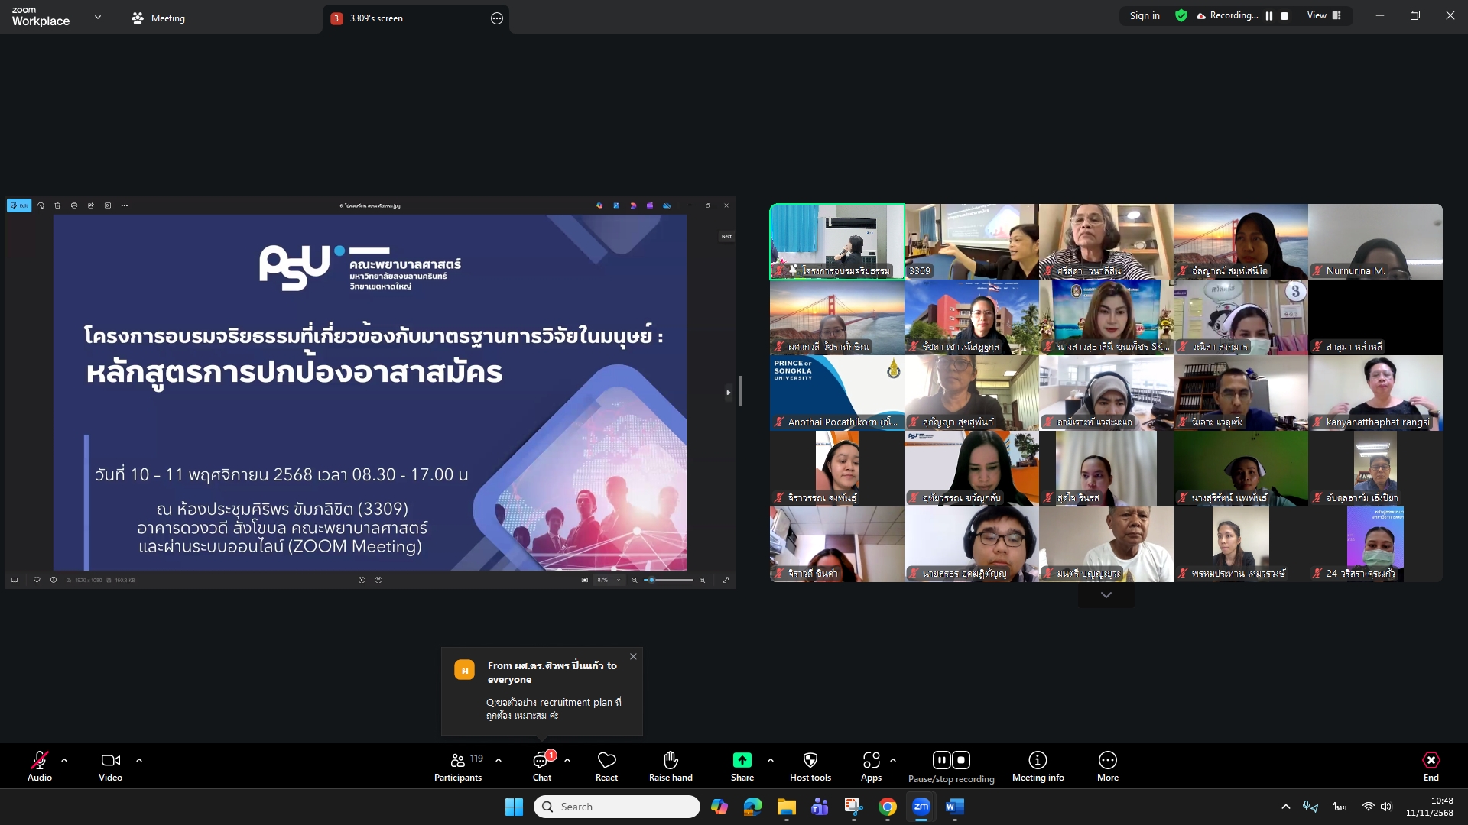The image size is (1468, 825).
Task: Show more participant videos chevron
Action: click(1106, 595)
